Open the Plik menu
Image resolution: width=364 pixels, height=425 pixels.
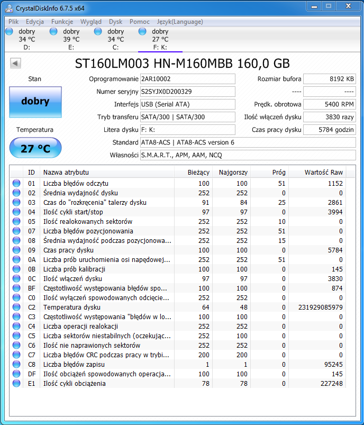pyautogui.click(x=13, y=22)
